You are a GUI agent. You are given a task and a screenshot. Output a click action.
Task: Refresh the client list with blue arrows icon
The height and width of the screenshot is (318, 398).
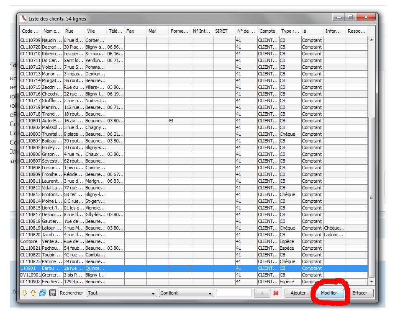(x=42, y=293)
